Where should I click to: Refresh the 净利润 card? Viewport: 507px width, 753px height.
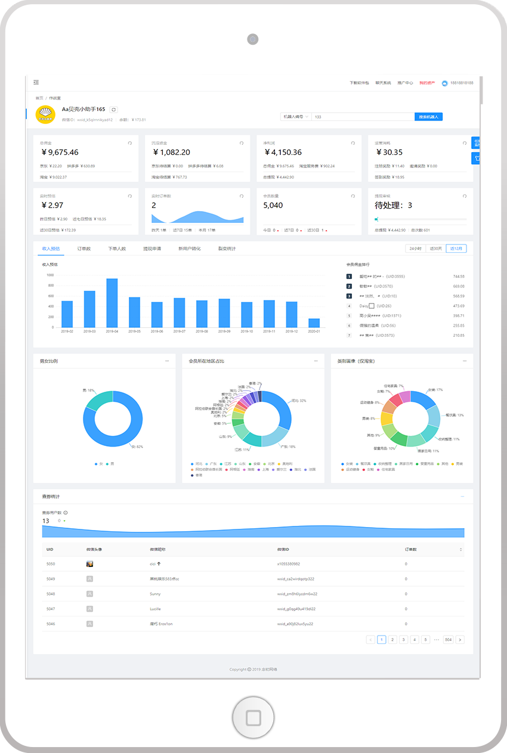pyautogui.click(x=353, y=143)
